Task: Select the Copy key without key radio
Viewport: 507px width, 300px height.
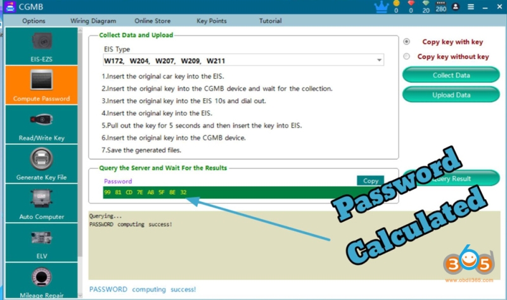Action: click(406, 56)
